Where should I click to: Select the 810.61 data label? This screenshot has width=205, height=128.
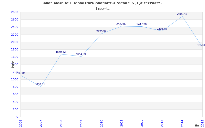(40, 84)
